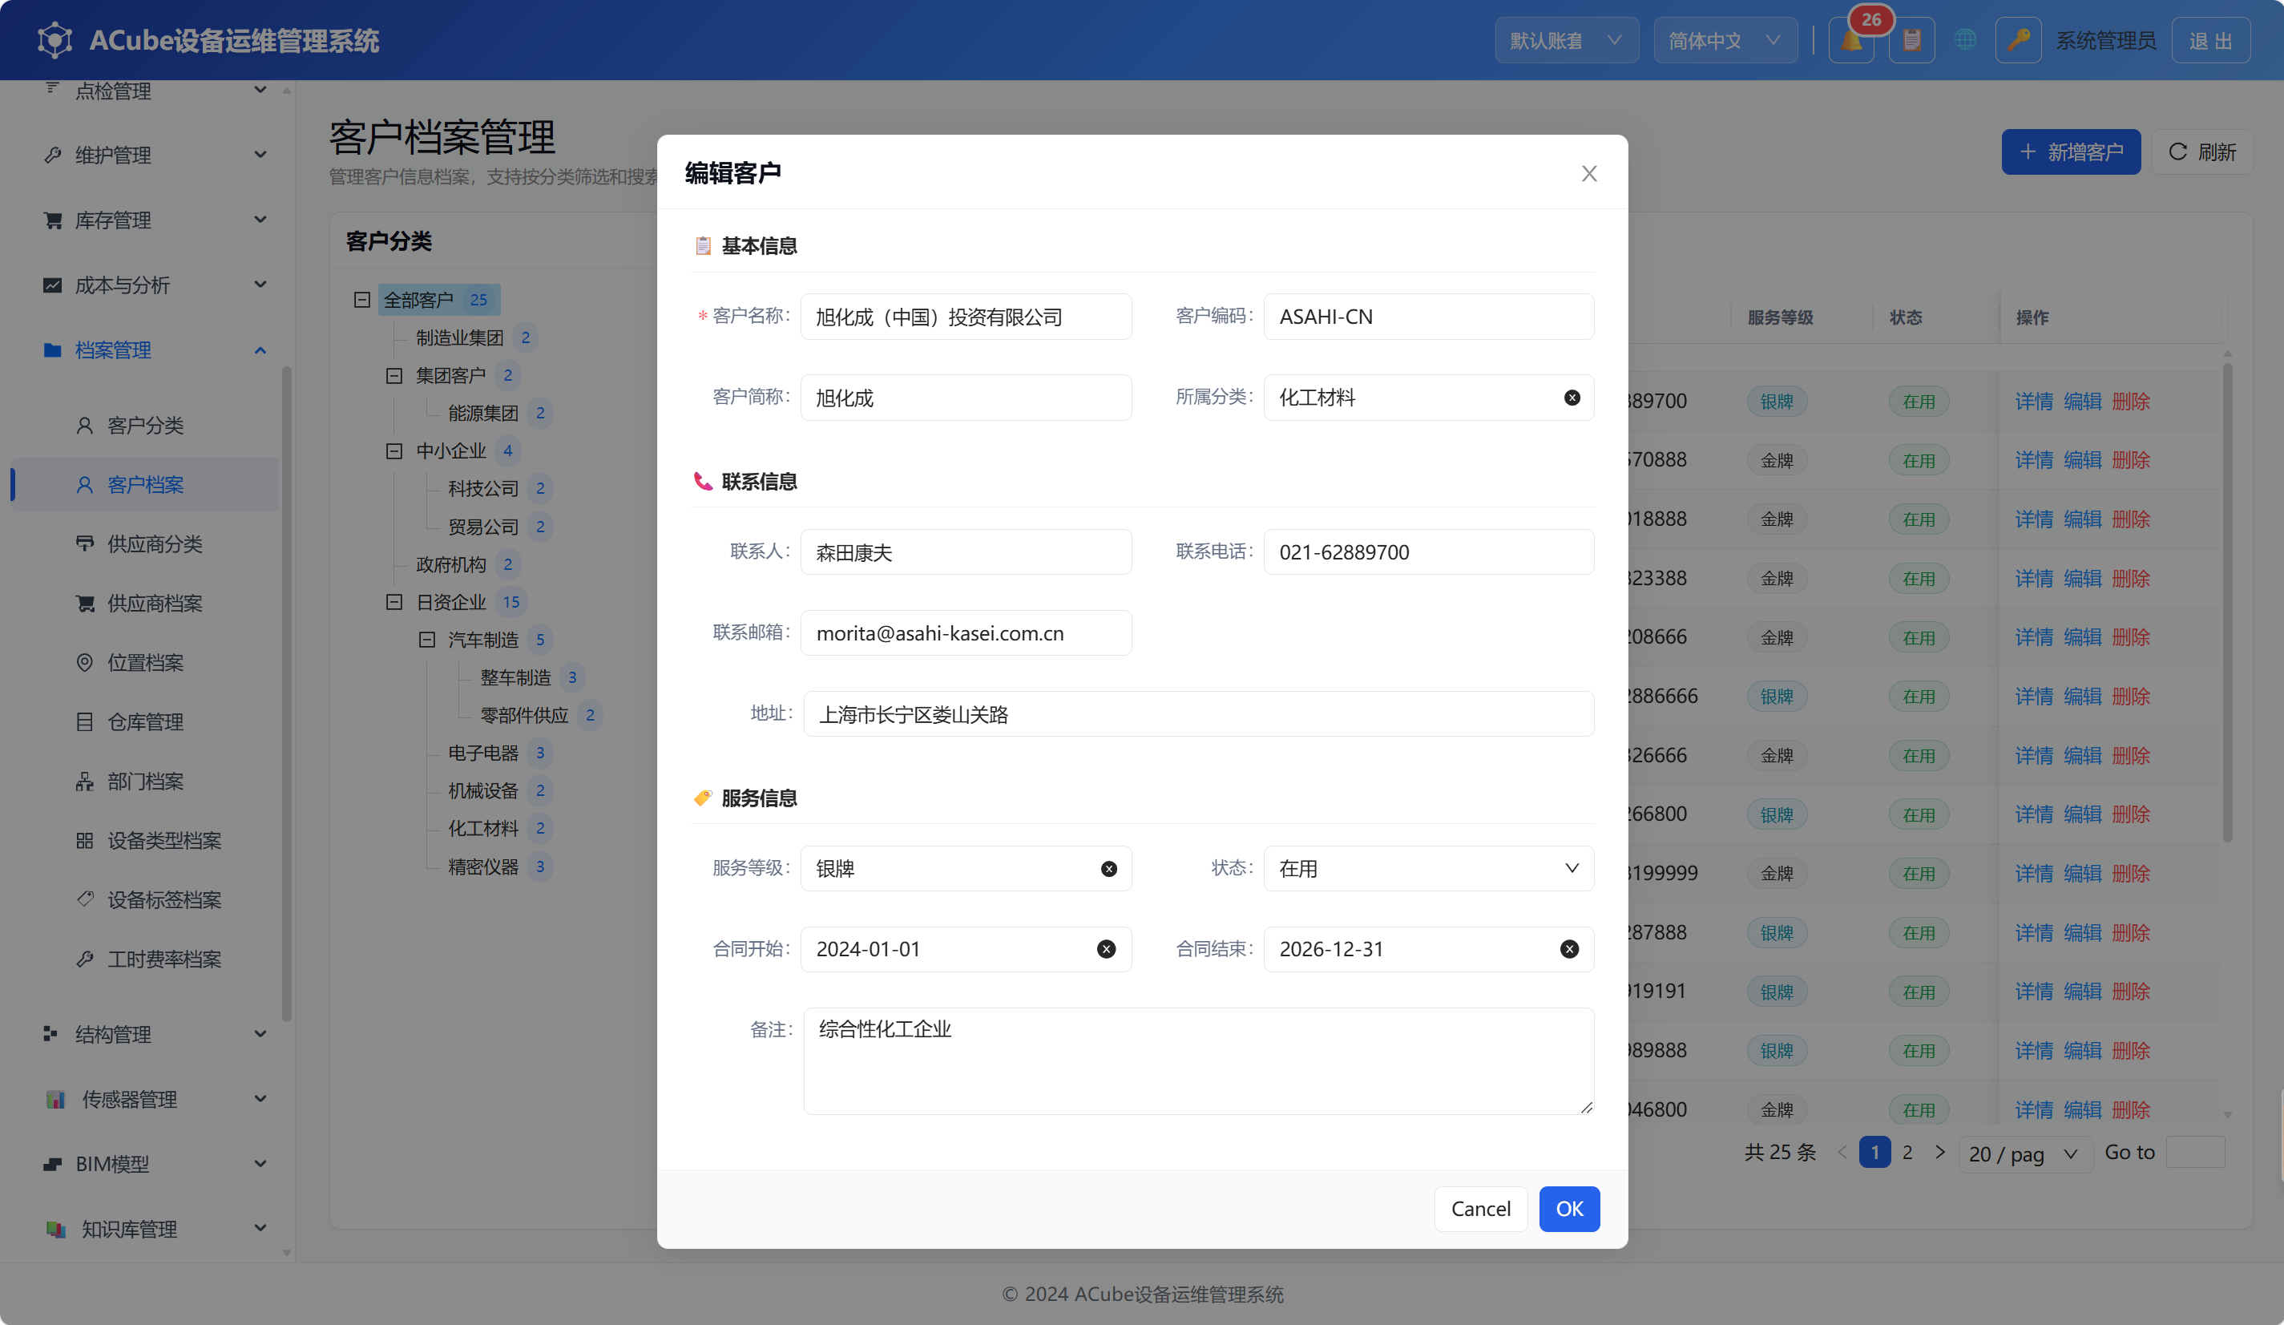The width and height of the screenshot is (2284, 1325).
Task: Click the key icon in header
Action: [2018, 41]
